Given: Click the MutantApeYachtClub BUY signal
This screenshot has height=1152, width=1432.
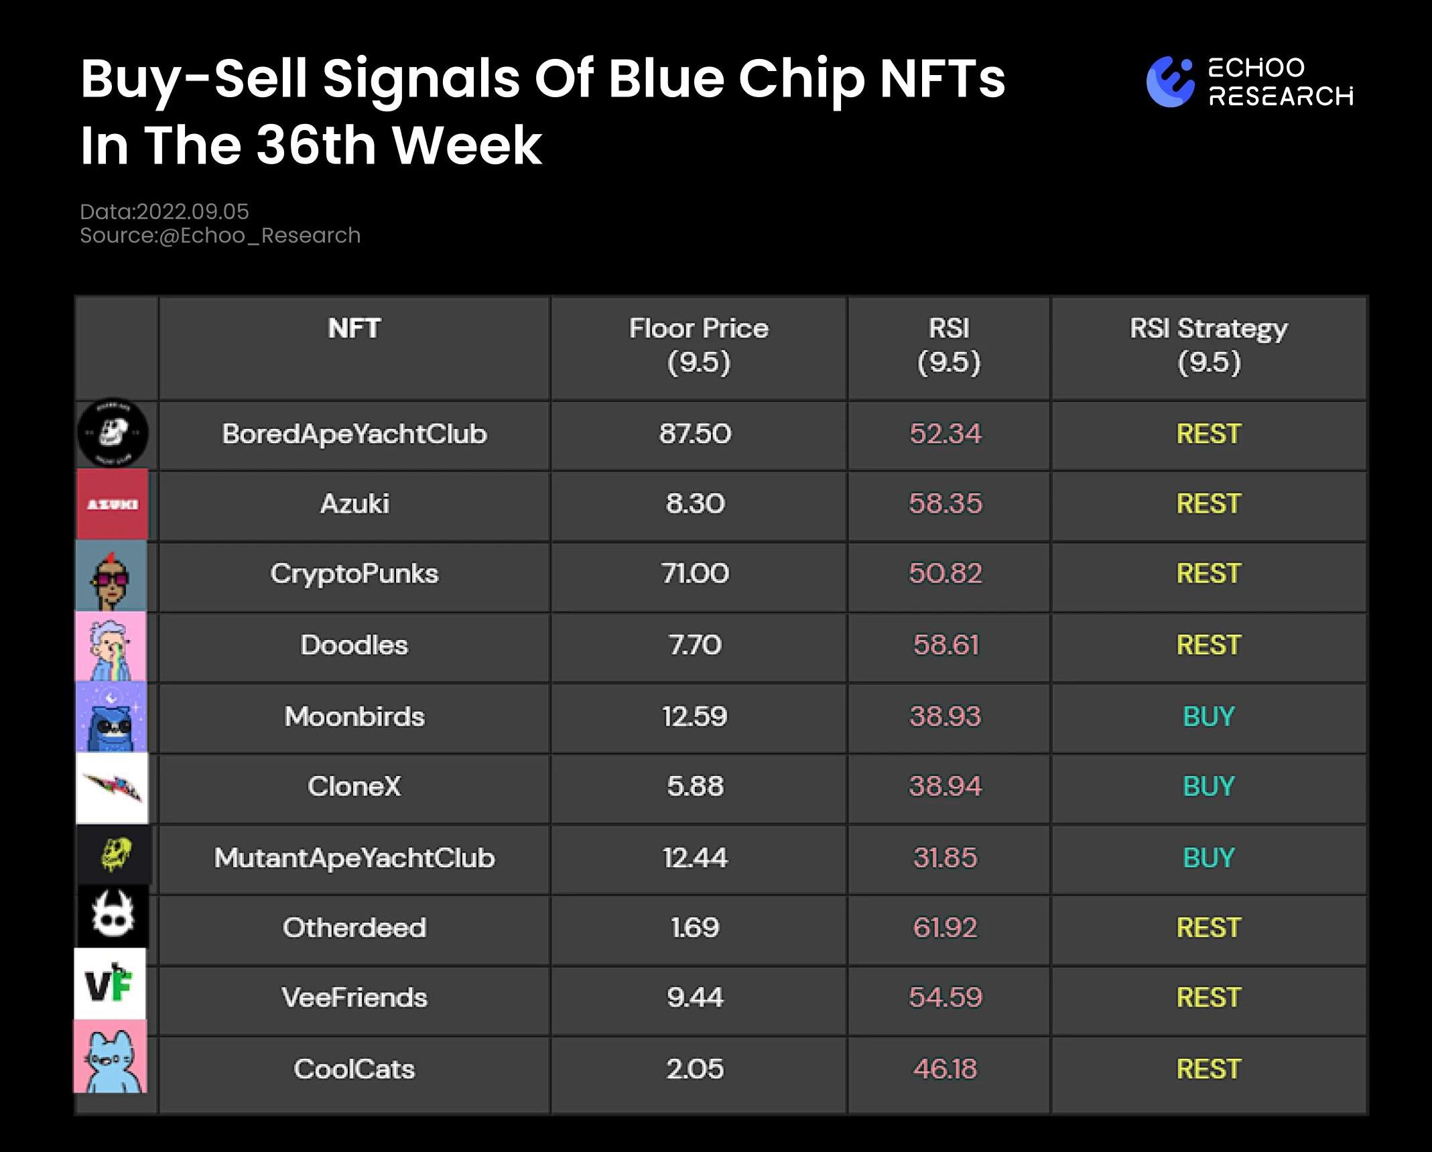Looking at the screenshot, I should pos(1208,858).
